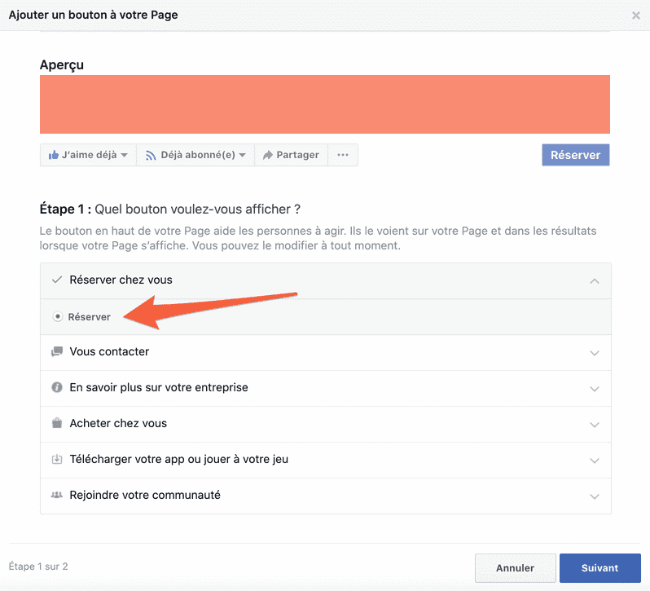Click the Annuler button

click(x=515, y=568)
